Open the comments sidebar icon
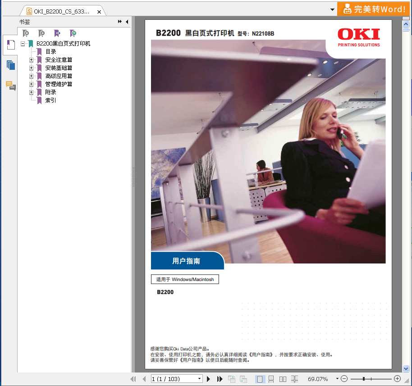 [x=11, y=86]
